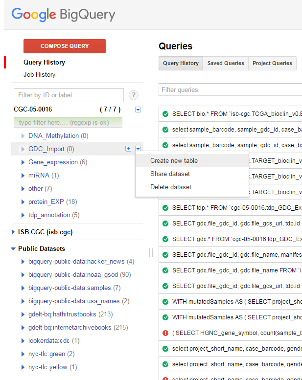Switch to the Project Queries tab
This screenshot has height=380, width=302.
pos(272,63)
